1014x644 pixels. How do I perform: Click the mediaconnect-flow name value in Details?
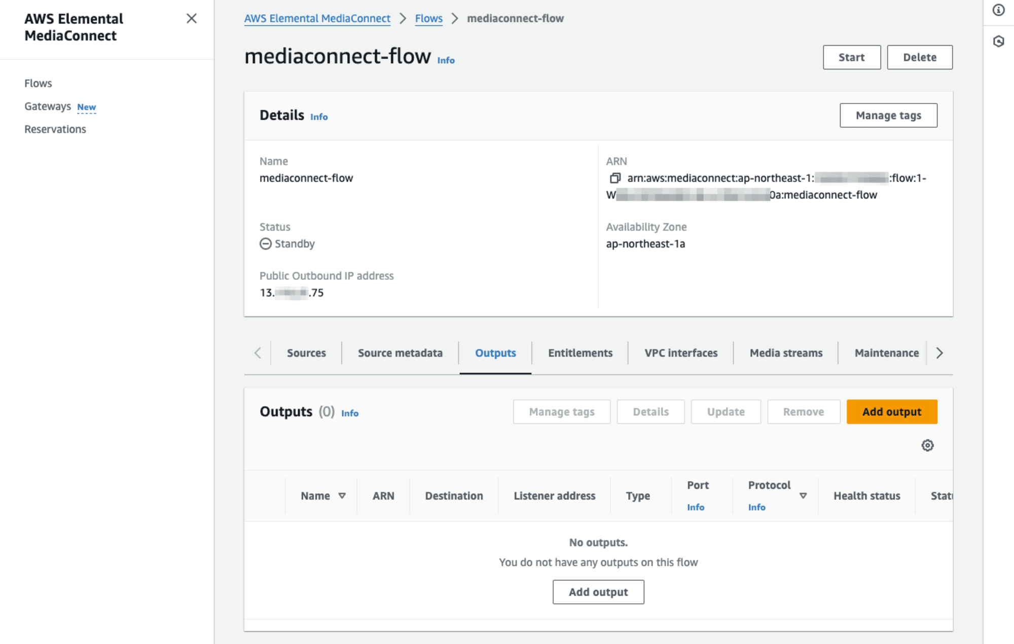306,178
